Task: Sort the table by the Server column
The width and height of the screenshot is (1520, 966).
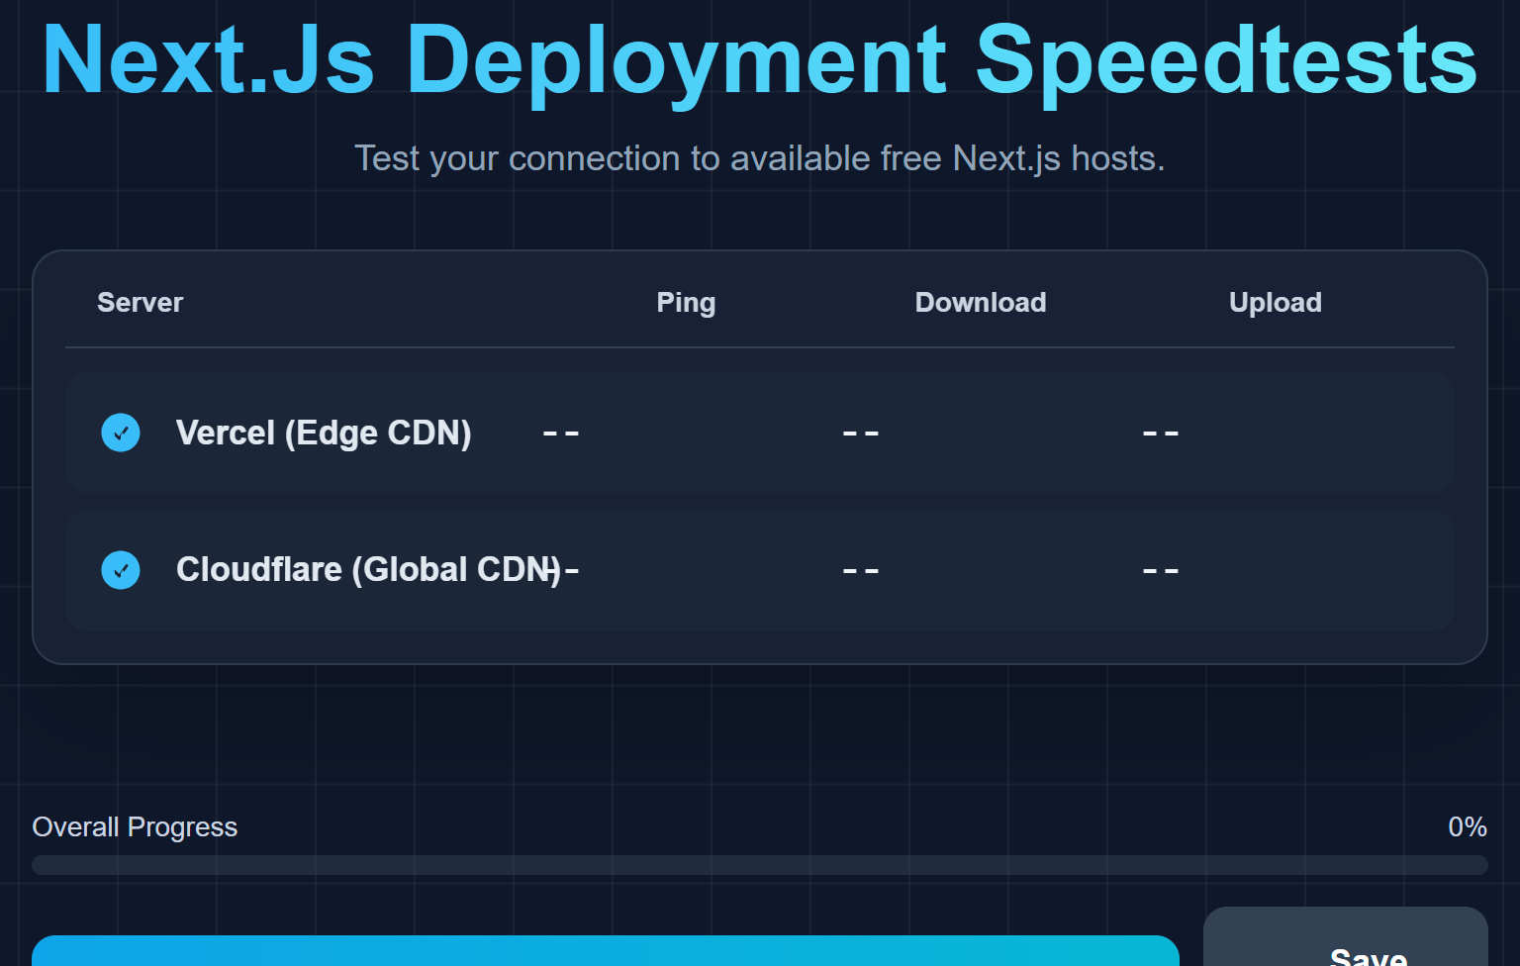Action: click(x=140, y=302)
